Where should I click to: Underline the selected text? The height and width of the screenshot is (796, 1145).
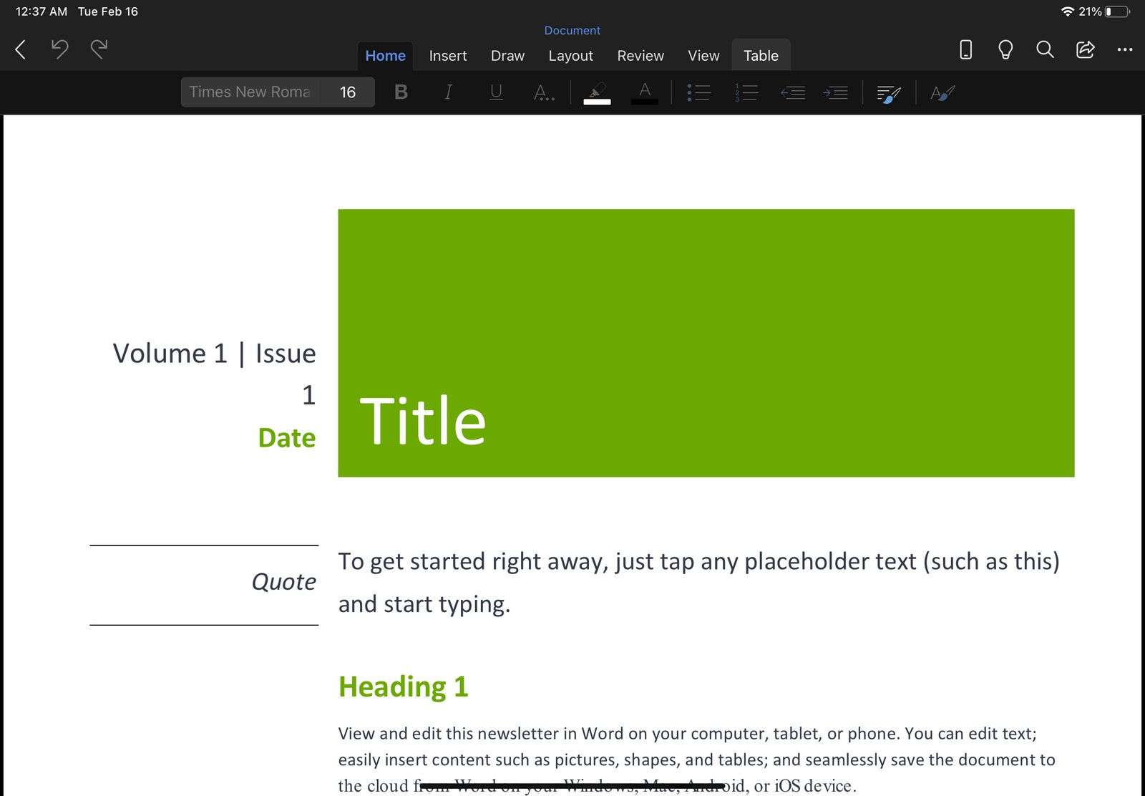[496, 92]
